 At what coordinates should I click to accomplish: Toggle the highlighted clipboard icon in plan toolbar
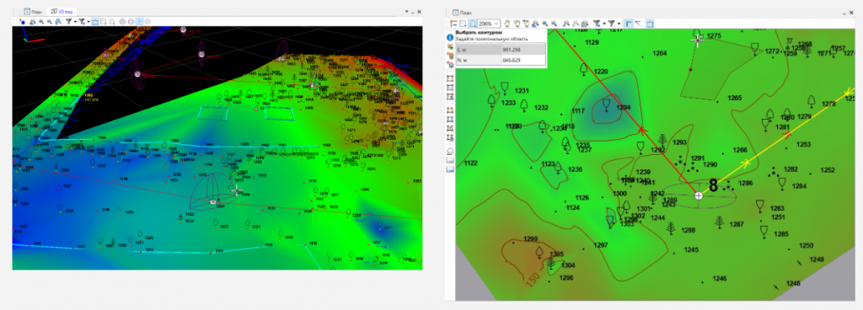click(x=650, y=24)
